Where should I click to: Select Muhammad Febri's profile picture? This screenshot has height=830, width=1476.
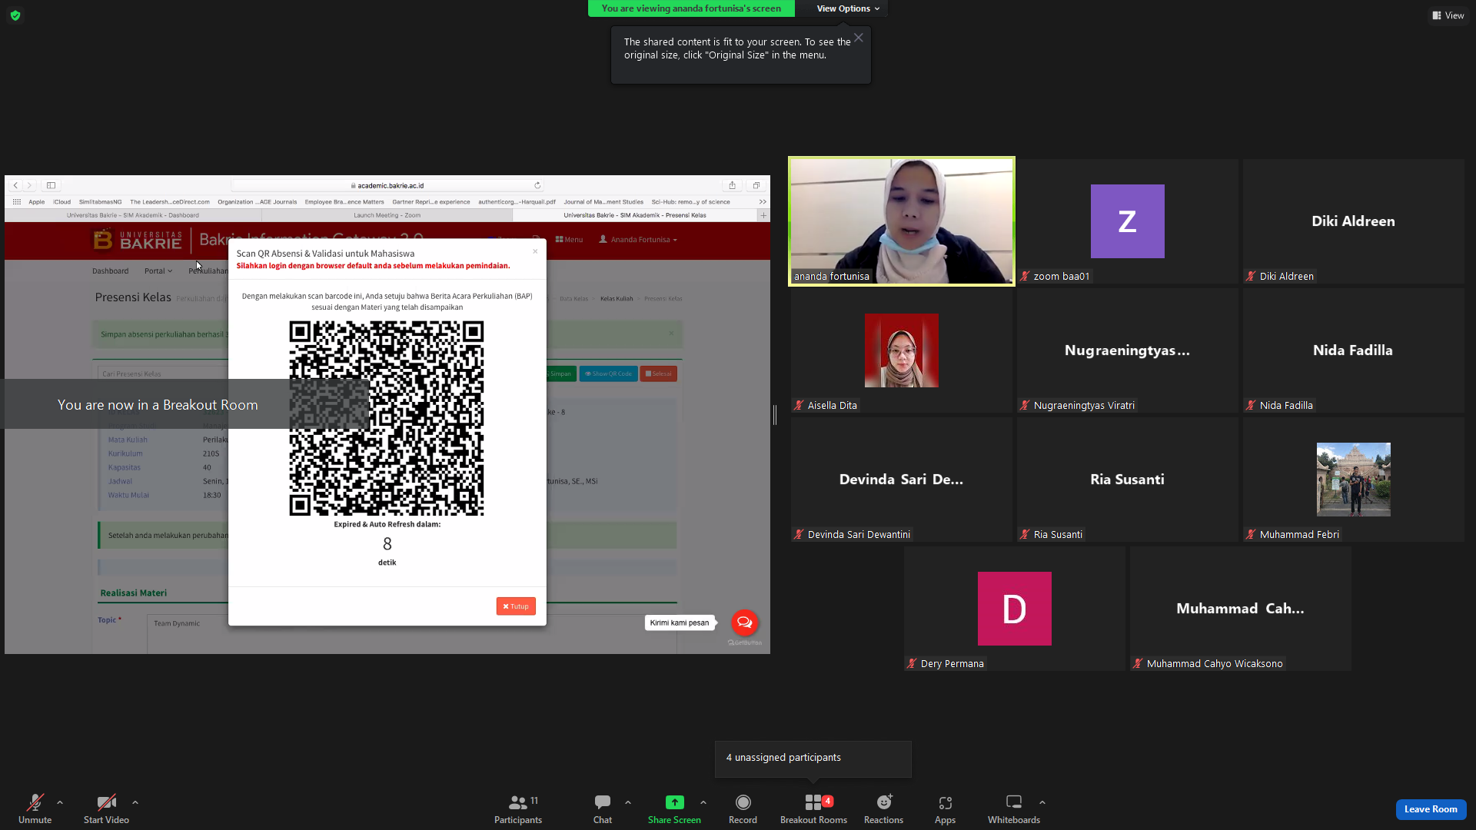tap(1353, 480)
